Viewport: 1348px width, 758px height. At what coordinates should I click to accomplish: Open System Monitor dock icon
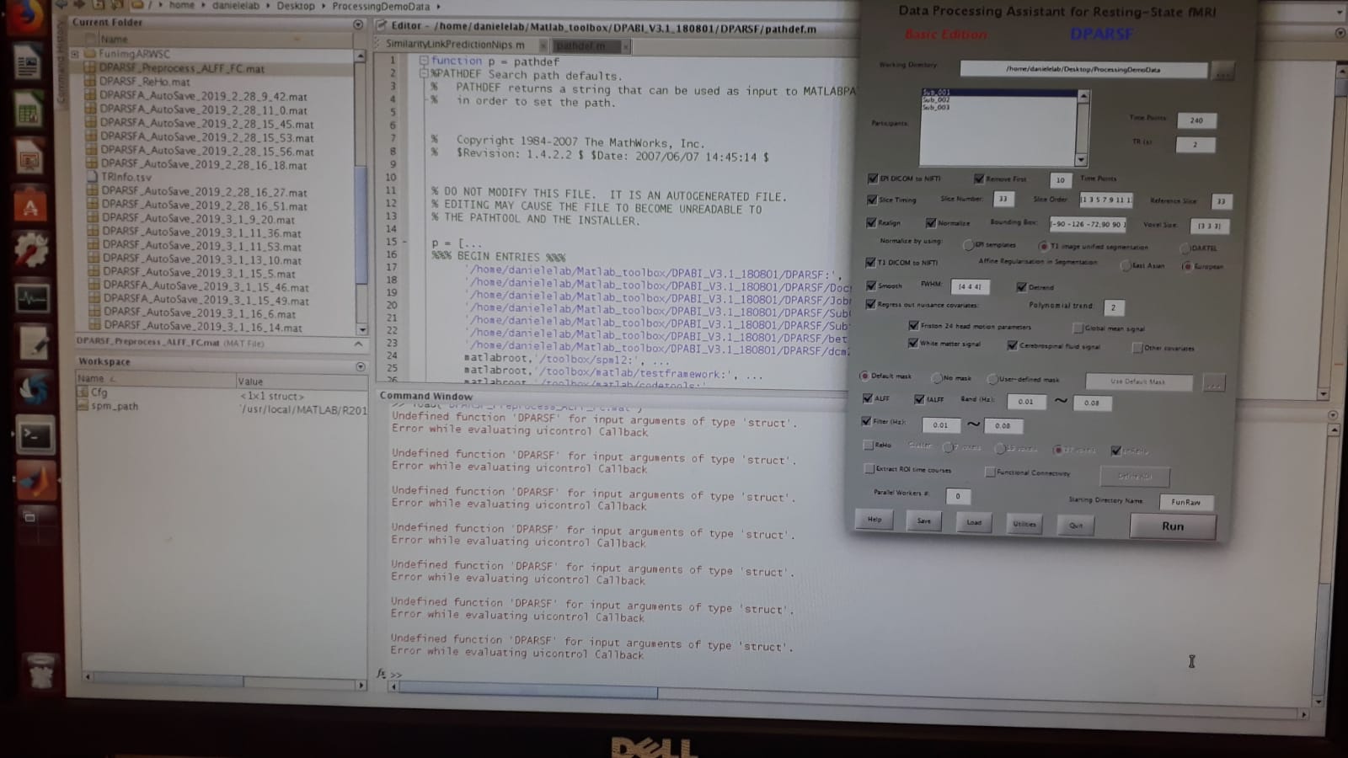click(31, 297)
